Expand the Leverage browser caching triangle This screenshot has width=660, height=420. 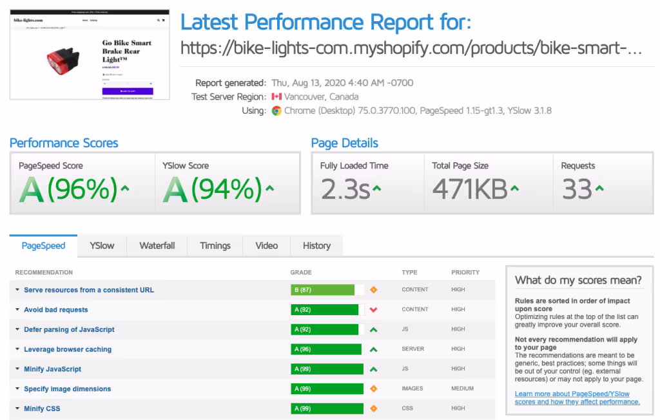(17, 349)
